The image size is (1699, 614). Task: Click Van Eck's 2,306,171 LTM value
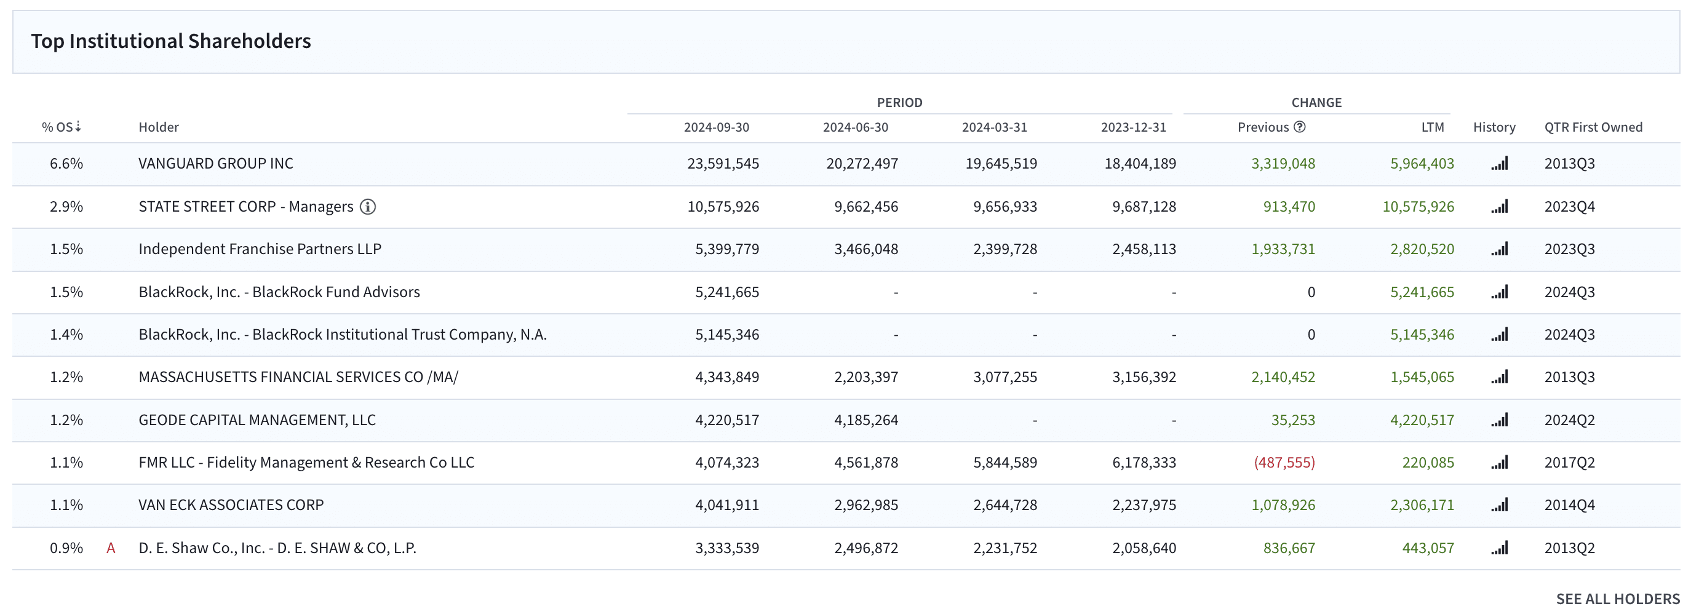pos(1422,505)
